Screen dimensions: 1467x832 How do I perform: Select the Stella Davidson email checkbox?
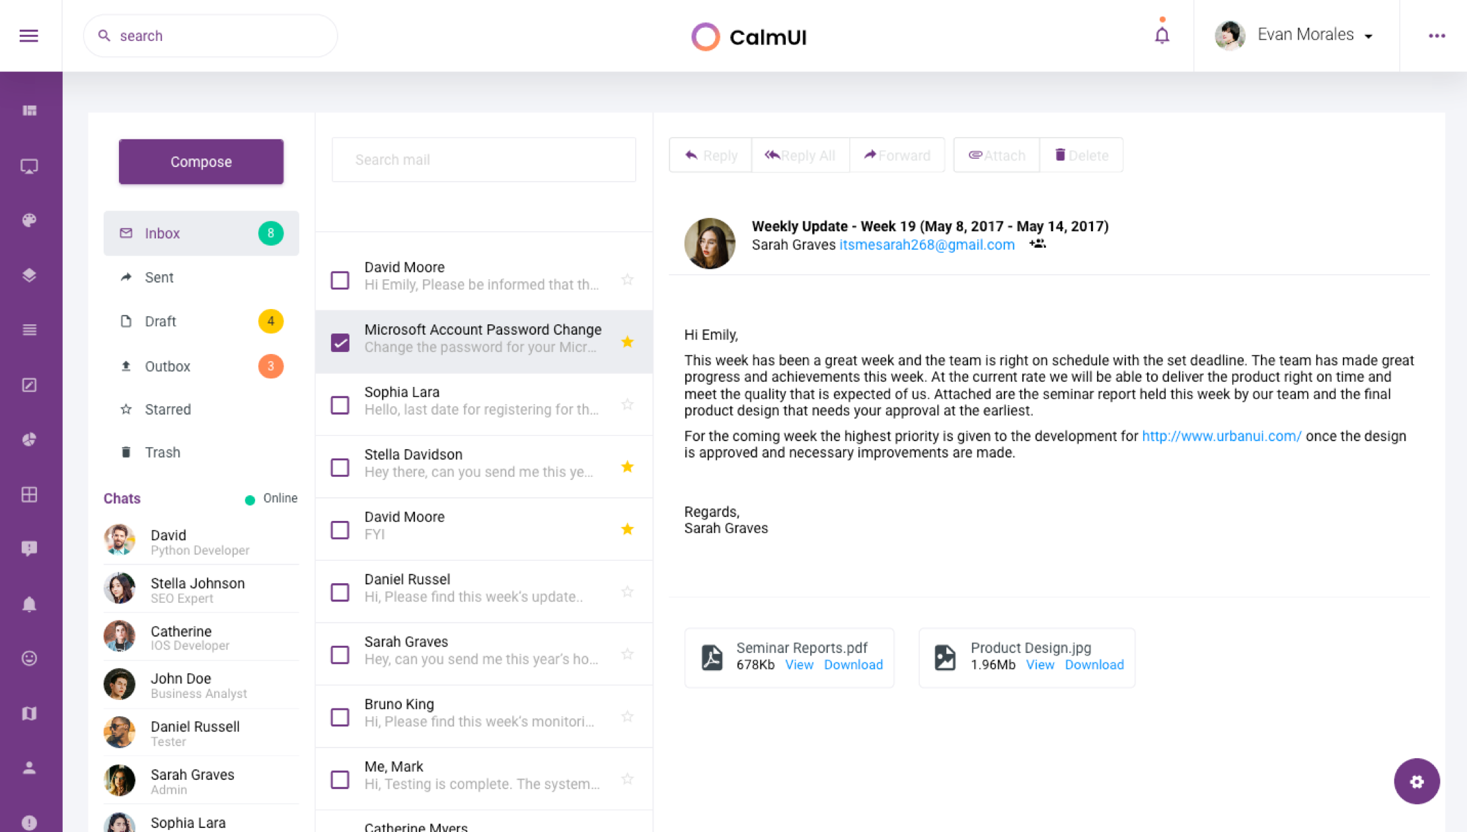(x=340, y=468)
